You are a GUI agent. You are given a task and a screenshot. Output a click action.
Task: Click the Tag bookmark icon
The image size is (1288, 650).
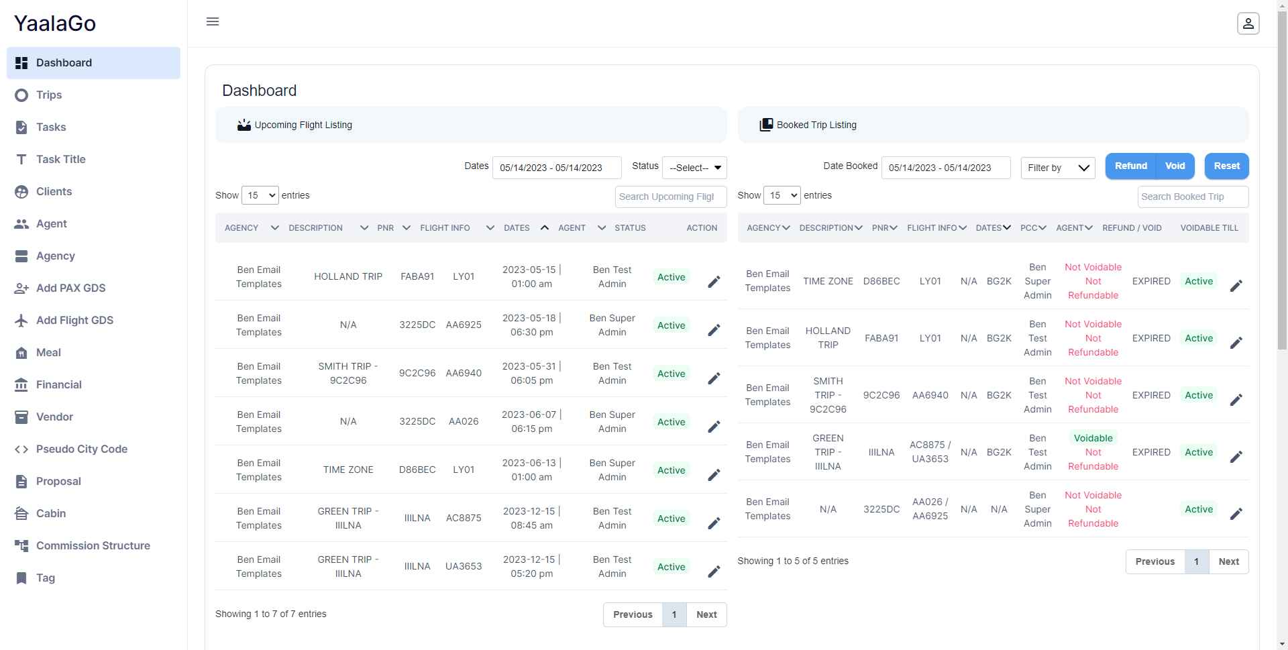coord(21,578)
